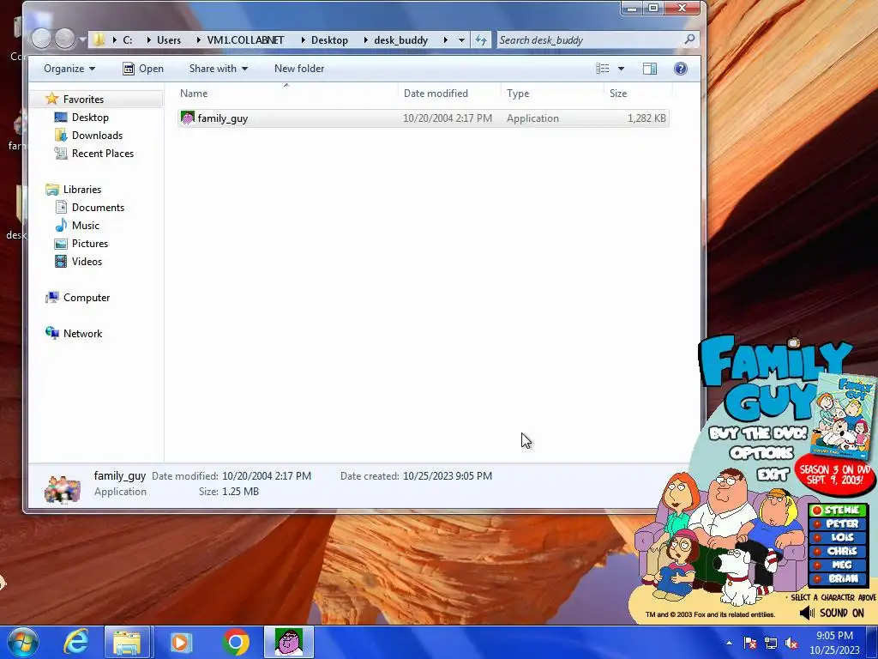
Task: Sort by Date modified column header
Action: [x=449, y=93]
